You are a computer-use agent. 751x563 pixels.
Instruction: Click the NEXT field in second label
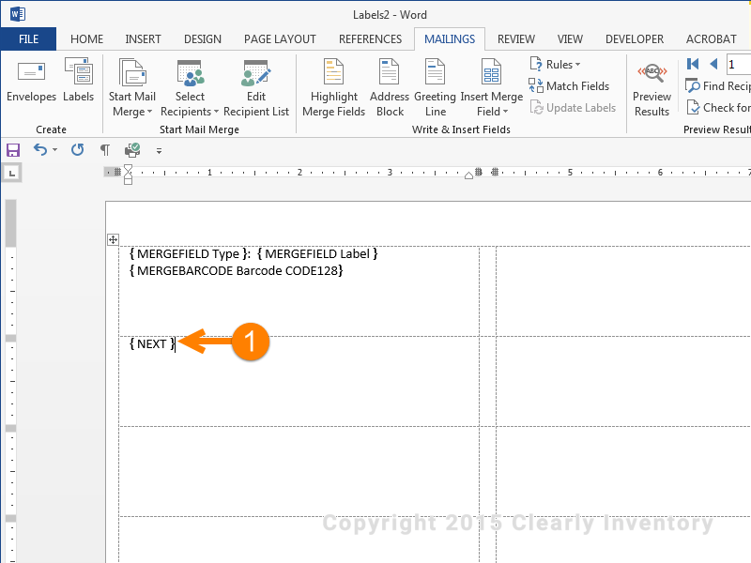[152, 343]
